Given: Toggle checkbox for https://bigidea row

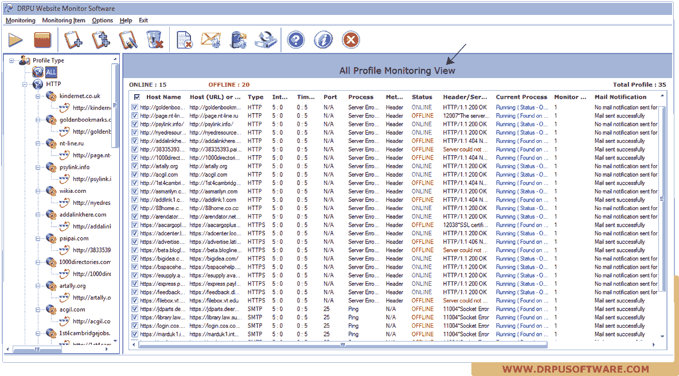Looking at the screenshot, I should 135,258.
